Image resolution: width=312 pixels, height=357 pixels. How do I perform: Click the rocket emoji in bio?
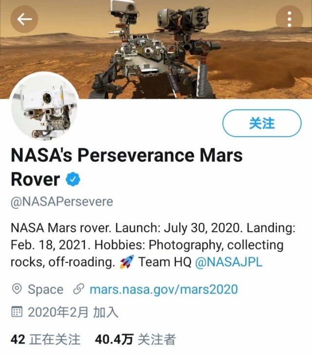pos(127,262)
